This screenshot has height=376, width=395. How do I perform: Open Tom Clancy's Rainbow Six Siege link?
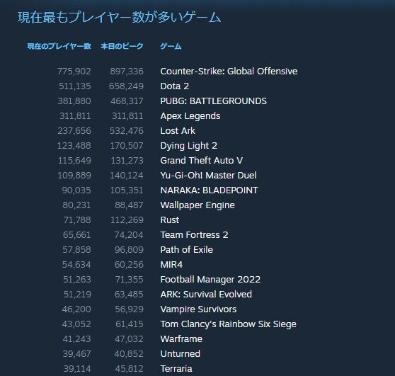[x=228, y=324]
